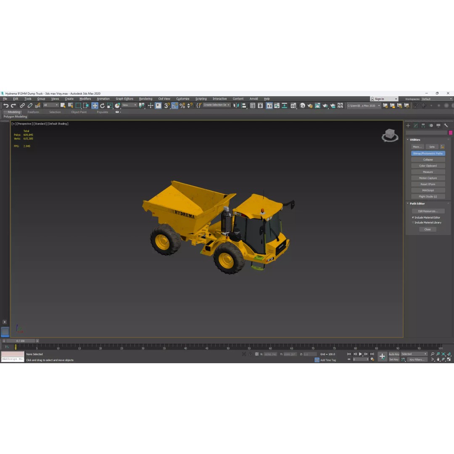Viewport: 454px width, 454px height.
Task: Open the Rendered Frame Window icon
Action: [x=317, y=106]
